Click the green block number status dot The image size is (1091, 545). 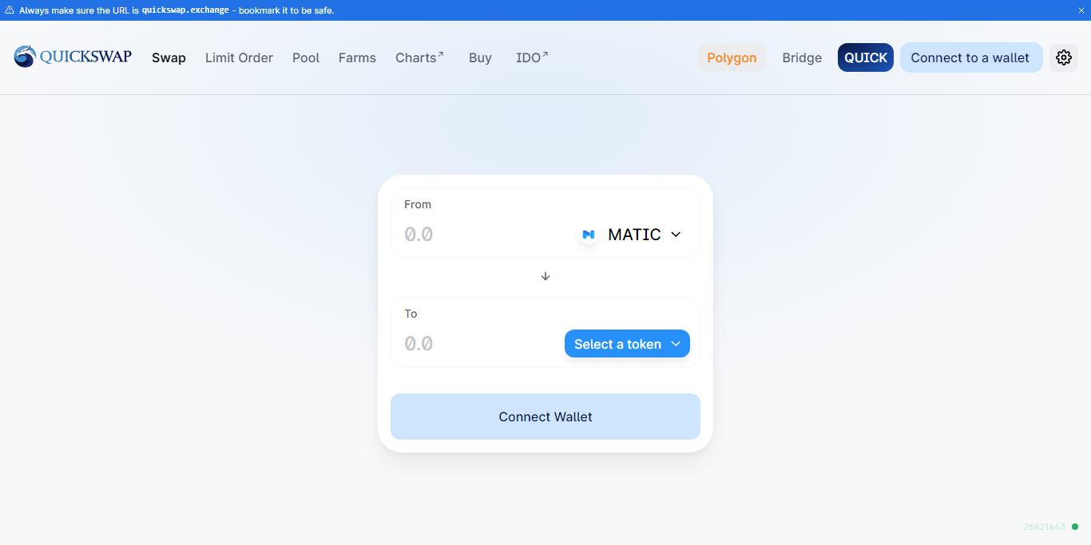click(x=1075, y=527)
